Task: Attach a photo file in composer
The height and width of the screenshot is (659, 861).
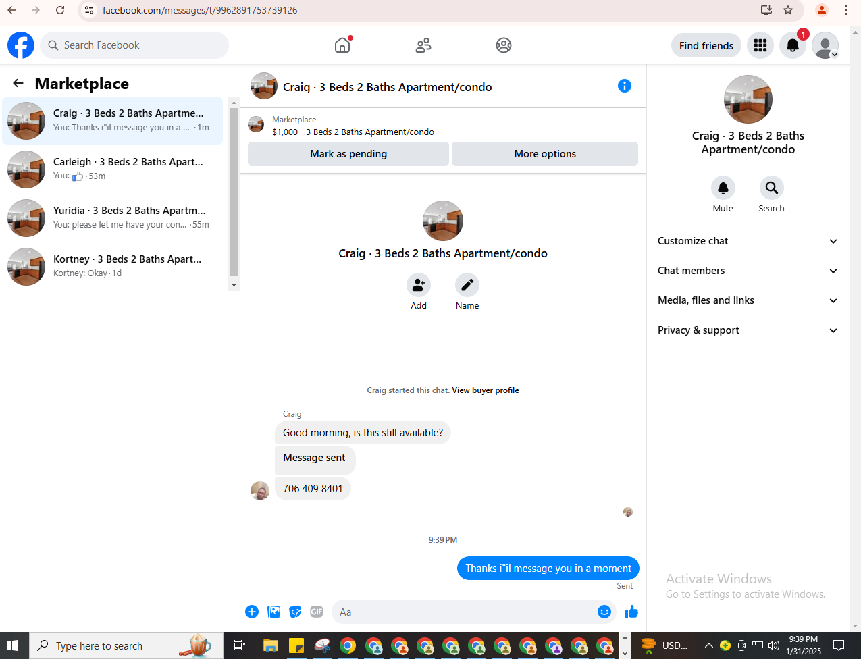Action: tap(273, 612)
